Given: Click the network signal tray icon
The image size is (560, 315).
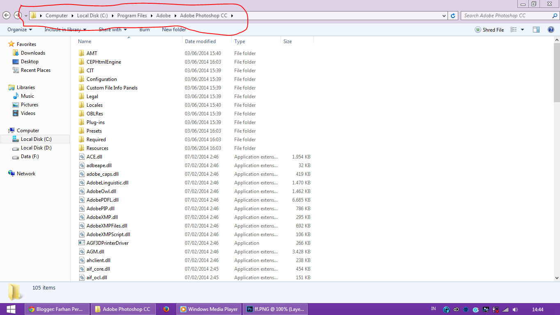Looking at the screenshot, I should click(x=505, y=309).
